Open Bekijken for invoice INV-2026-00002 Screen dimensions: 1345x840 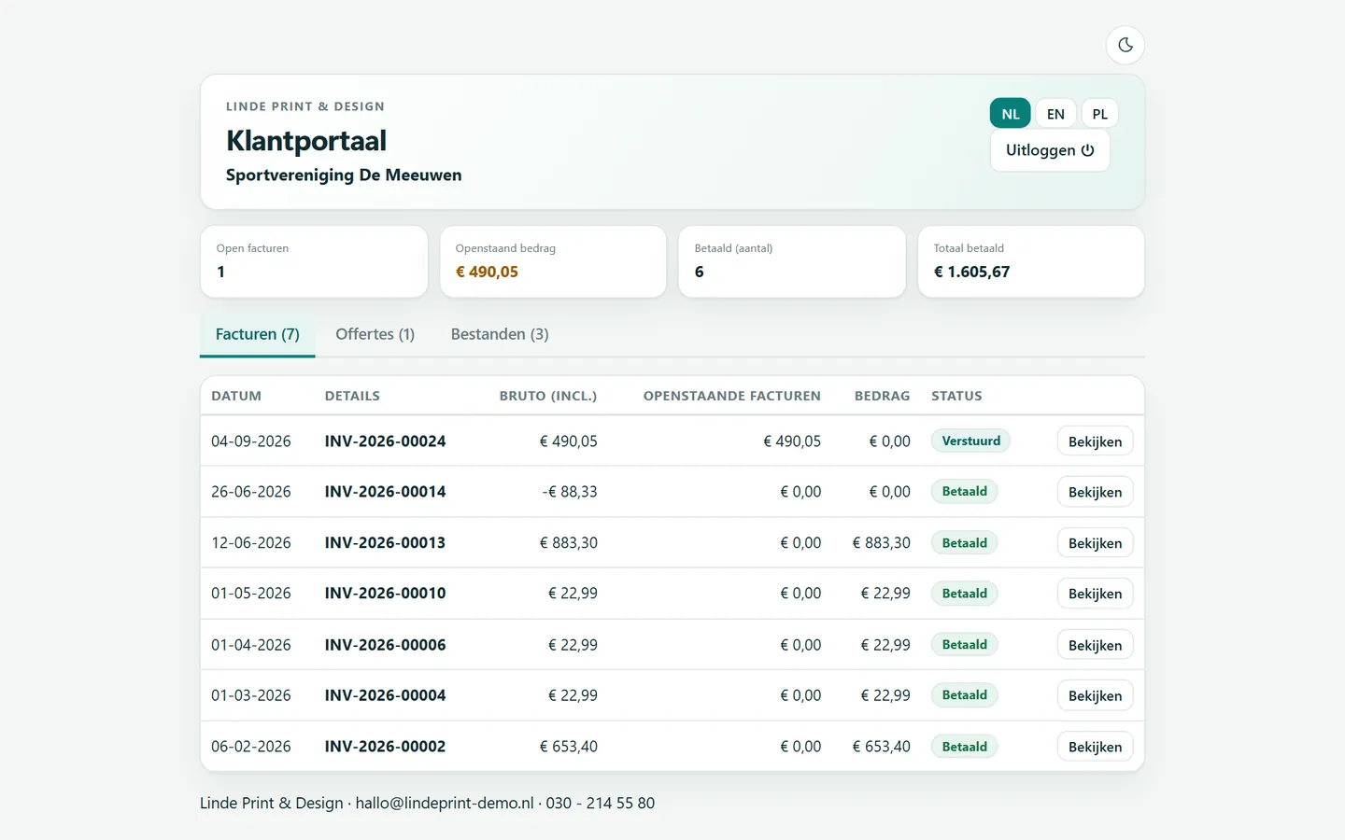click(x=1095, y=747)
